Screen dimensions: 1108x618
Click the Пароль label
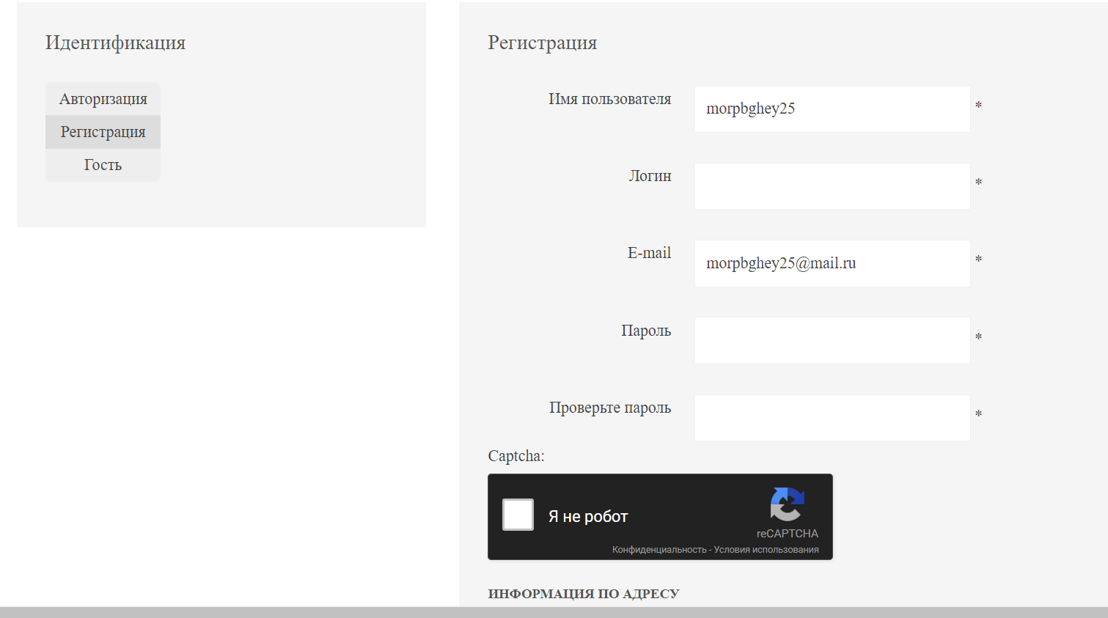tap(646, 331)
